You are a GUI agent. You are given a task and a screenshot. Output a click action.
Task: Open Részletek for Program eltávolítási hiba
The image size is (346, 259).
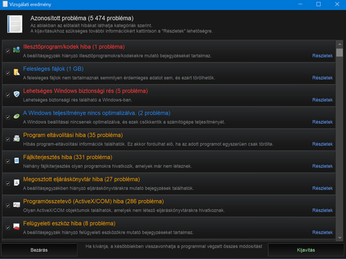click(x=322, y=144)
